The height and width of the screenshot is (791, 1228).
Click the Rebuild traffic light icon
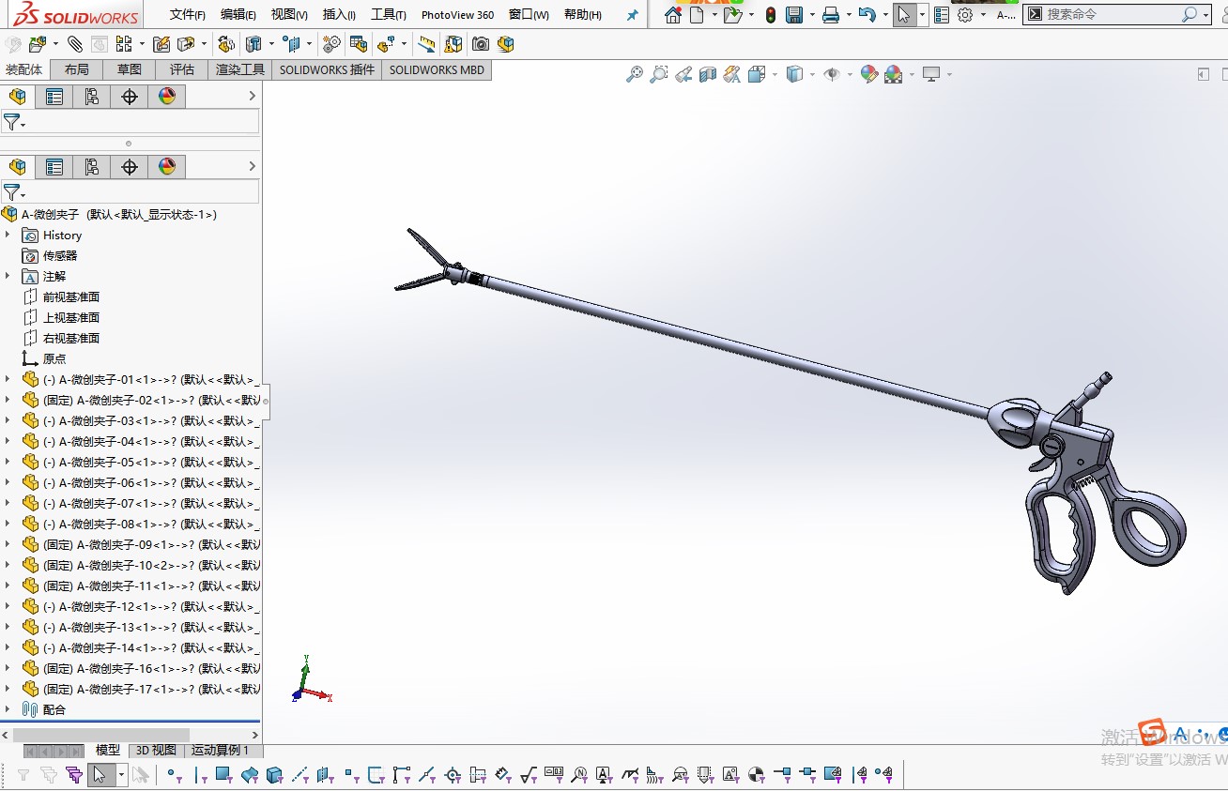click(x=771, y=15)
